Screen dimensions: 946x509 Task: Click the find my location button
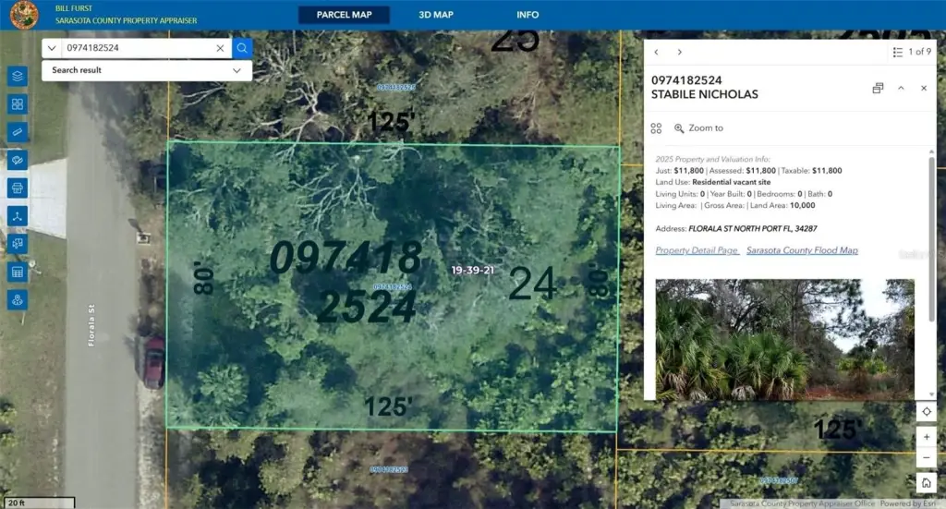pos(926,412)
